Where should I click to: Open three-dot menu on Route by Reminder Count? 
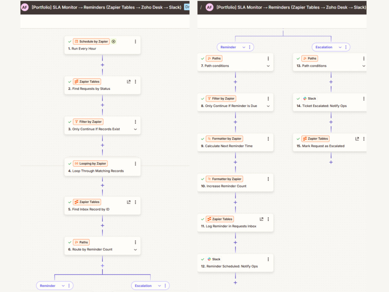(x=135, y=242)
